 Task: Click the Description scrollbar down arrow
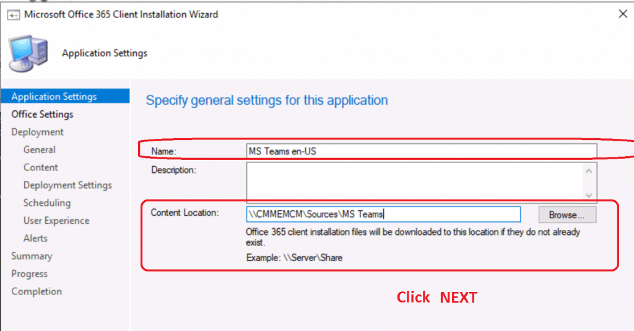(589, 195)
